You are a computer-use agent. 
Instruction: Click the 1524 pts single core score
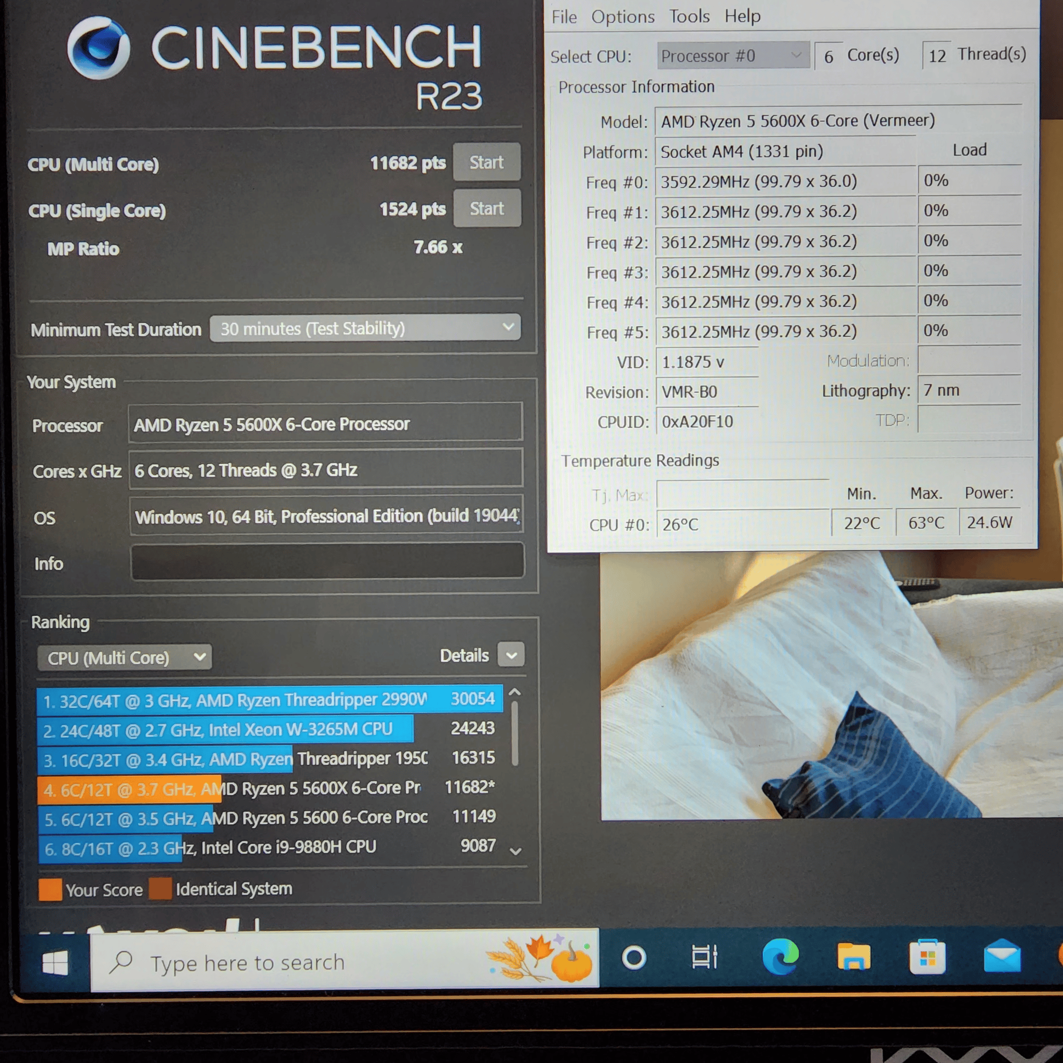(x=413, y=209)
